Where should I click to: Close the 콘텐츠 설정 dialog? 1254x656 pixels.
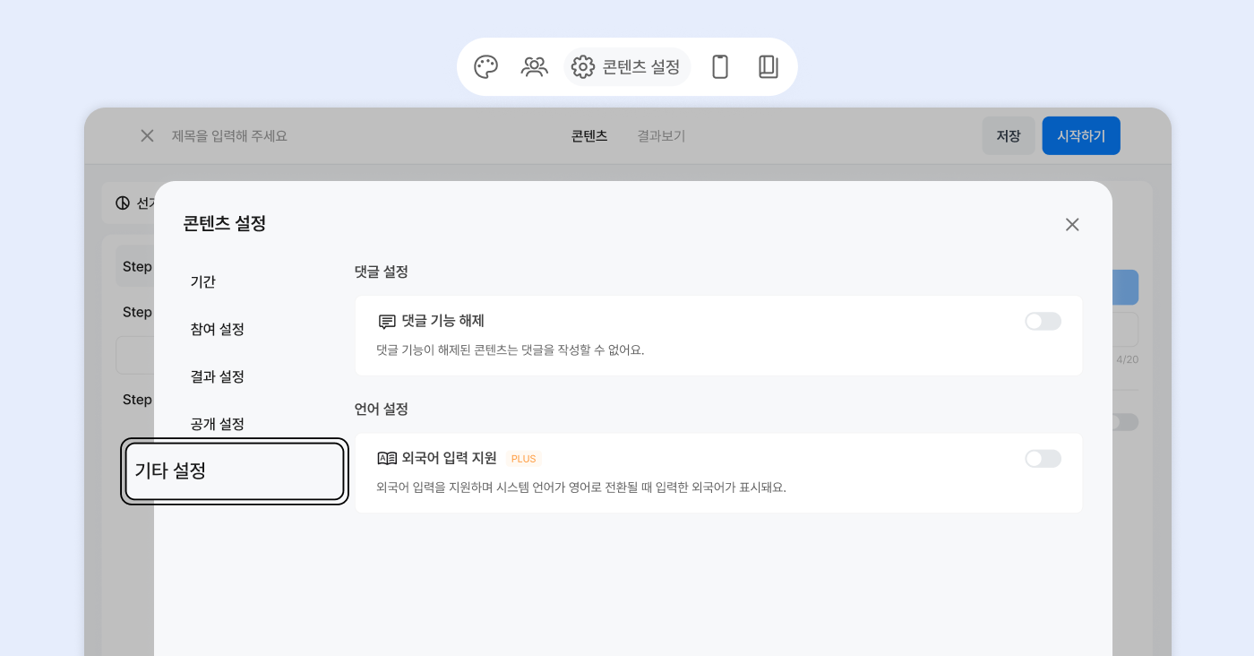[x=1072, y=225]
